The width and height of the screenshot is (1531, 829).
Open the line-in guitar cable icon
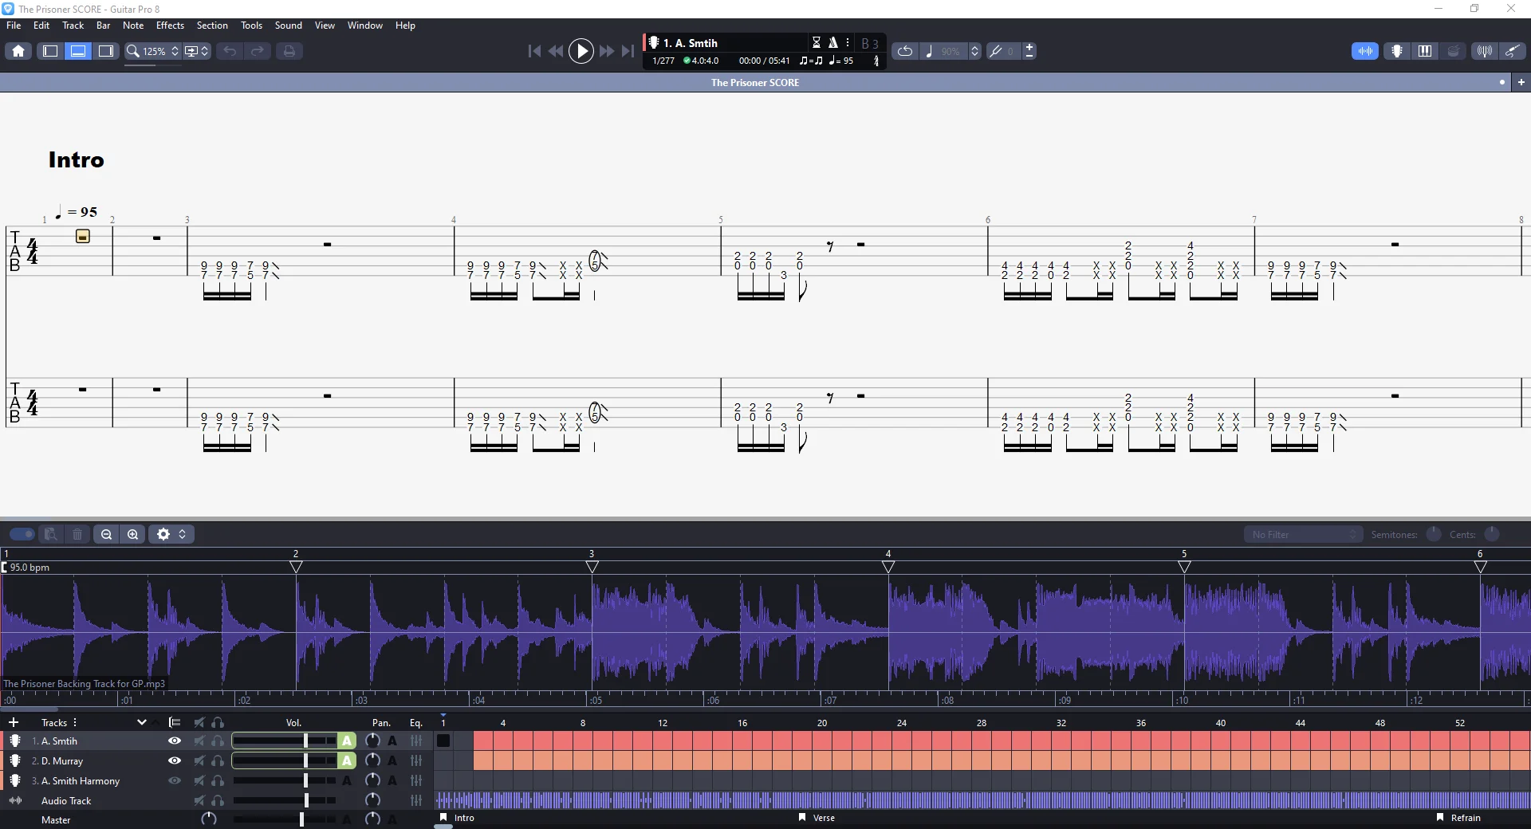[1513, 51]
